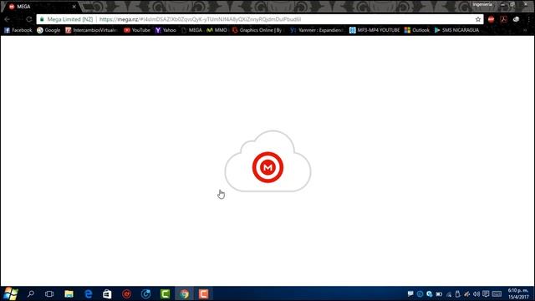
Task: Close the MEGA tab
Action: point(74,7)
